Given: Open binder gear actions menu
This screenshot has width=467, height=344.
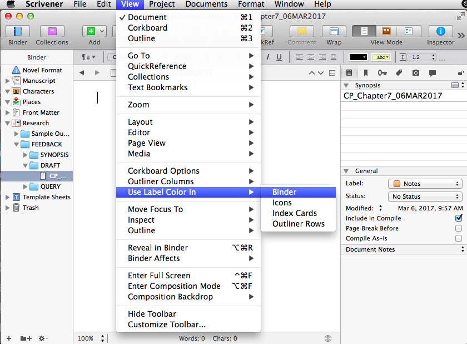Looking at the screenshot, I should (x=43, y=338).
